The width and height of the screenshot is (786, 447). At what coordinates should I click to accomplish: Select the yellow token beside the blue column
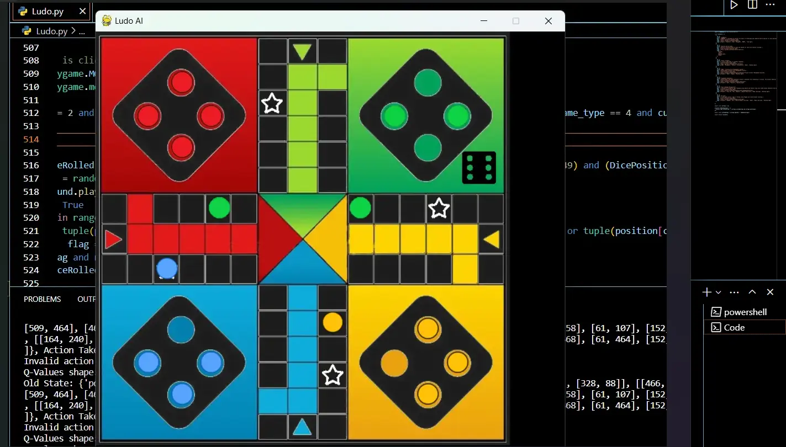333,322
